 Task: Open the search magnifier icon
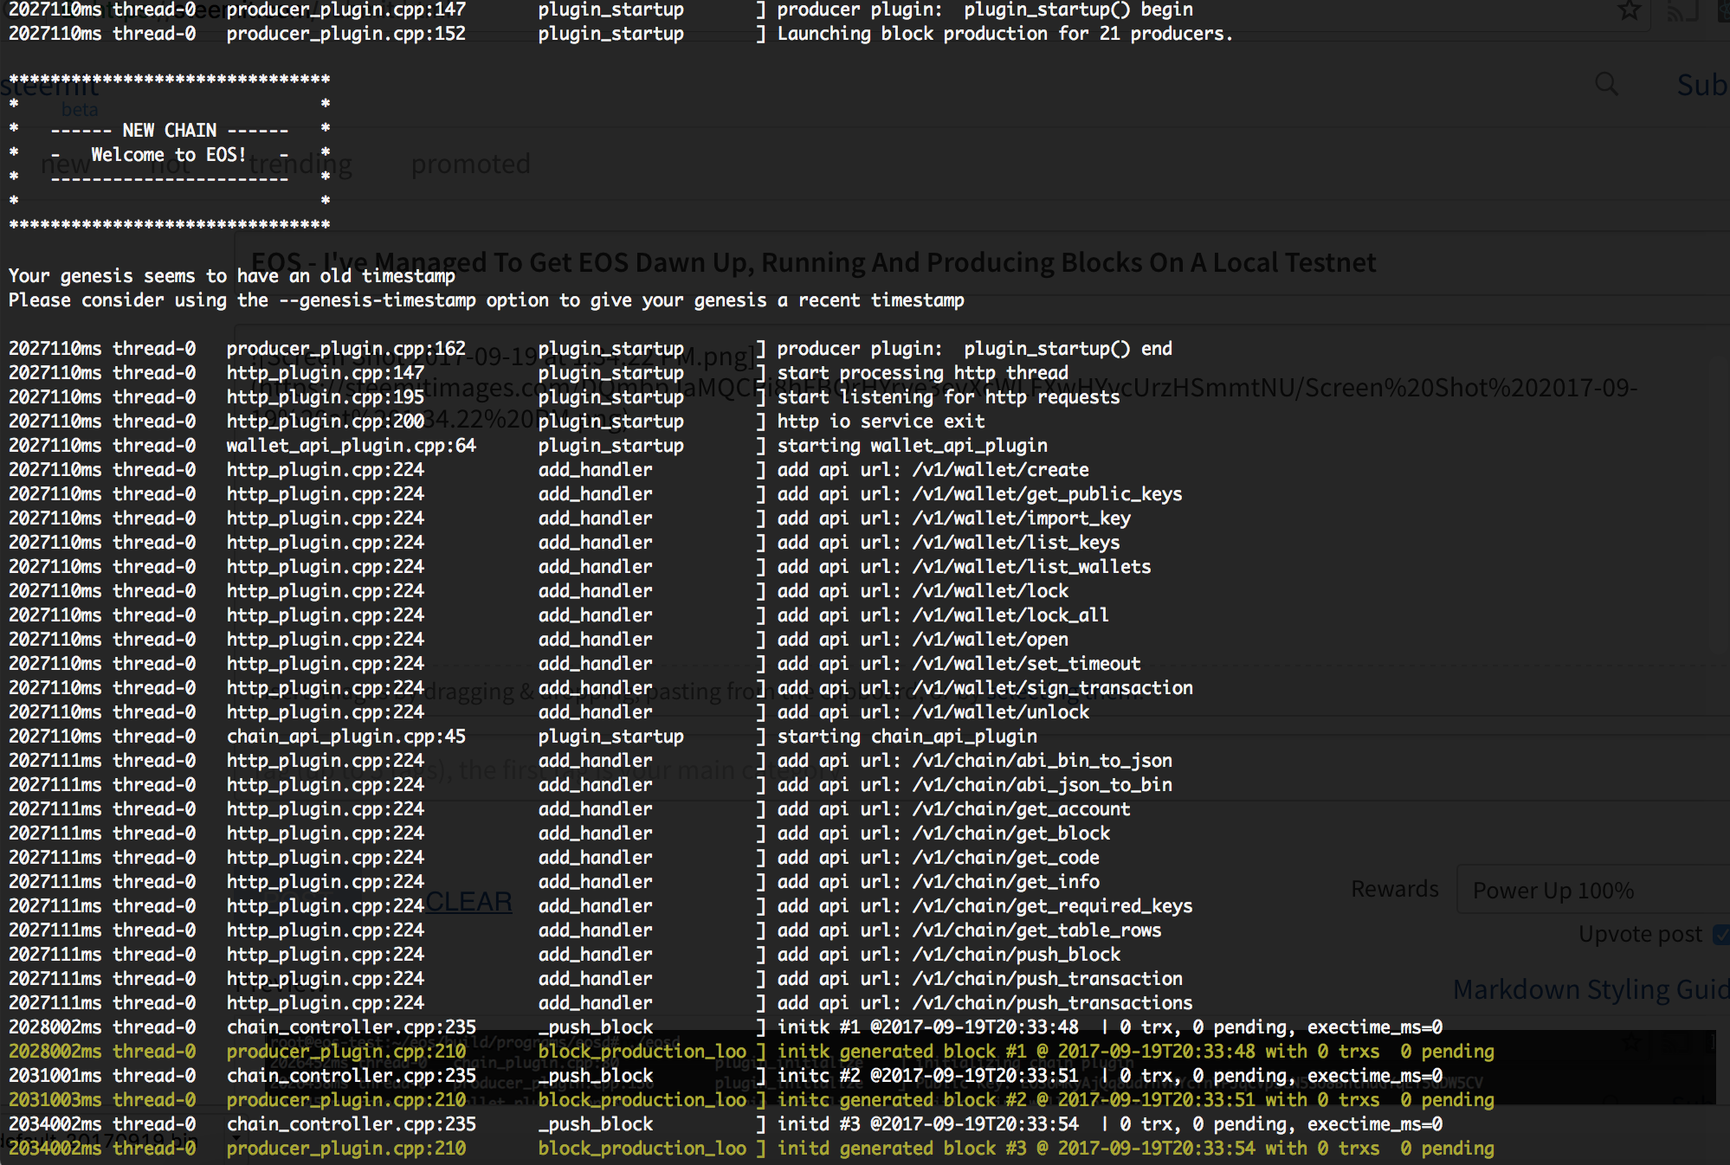pos(1606,84)
